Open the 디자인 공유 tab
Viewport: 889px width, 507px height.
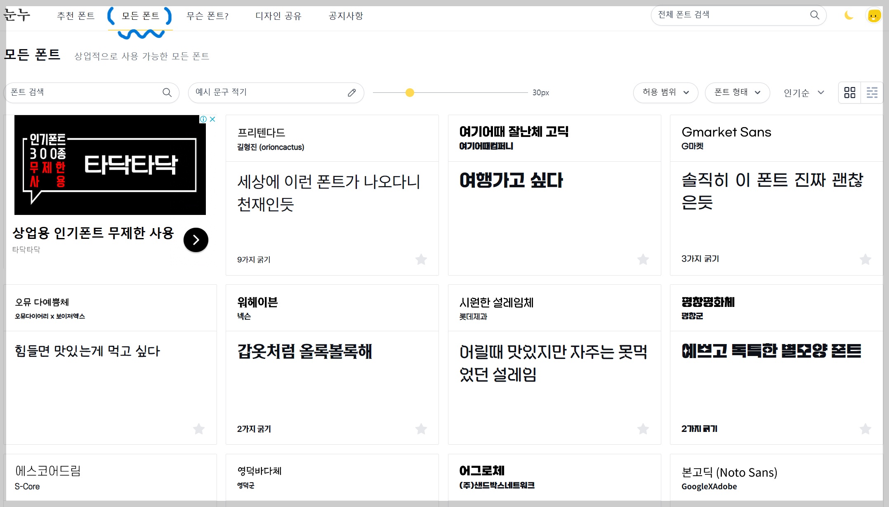(x=278, y=16)
